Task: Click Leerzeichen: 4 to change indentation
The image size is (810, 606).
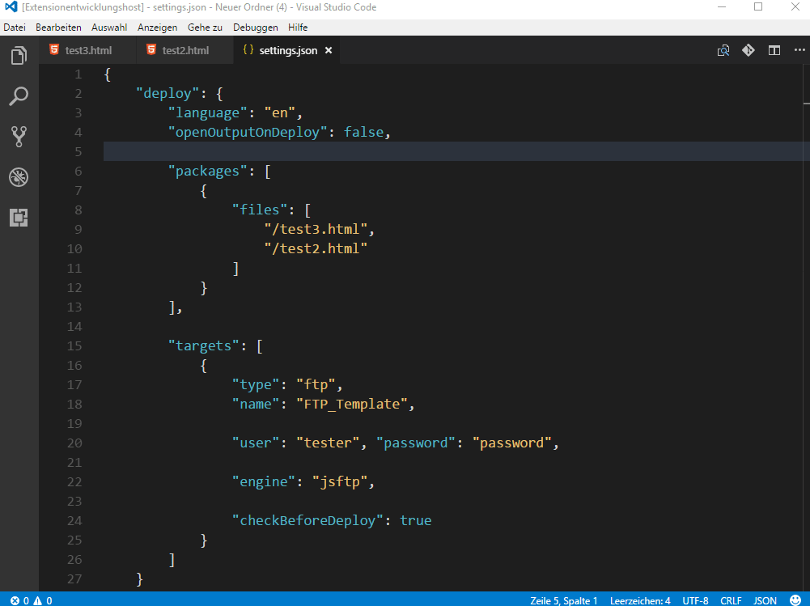Action: coord(639,600)
